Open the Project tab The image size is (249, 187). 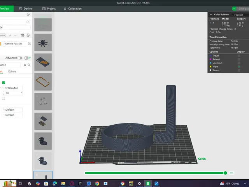coord(49,9)
